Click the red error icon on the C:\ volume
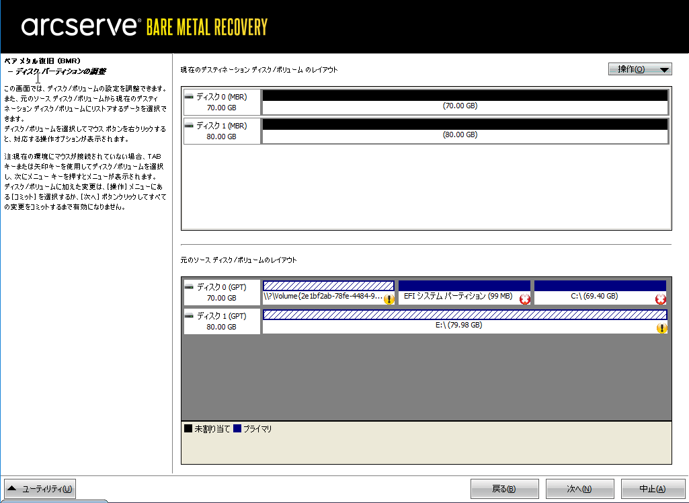 (661, 299)
